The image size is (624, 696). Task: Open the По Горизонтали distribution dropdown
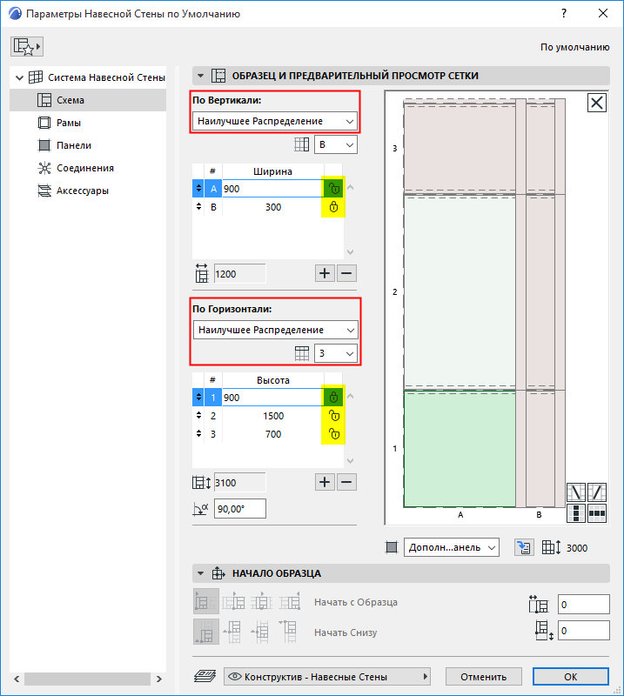(275, 330)
